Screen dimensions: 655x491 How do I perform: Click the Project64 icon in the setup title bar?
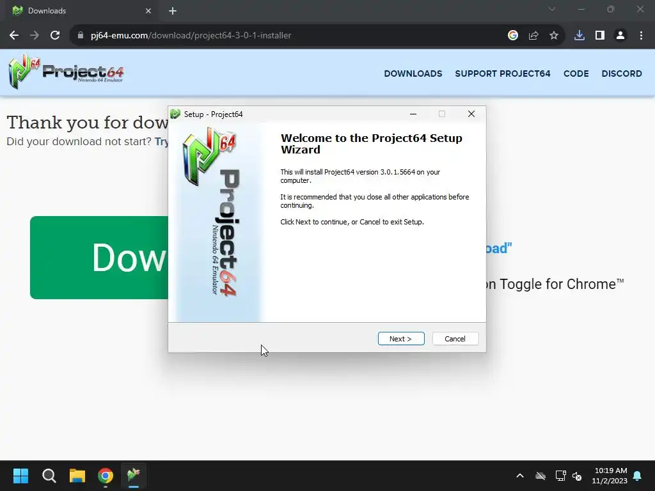[175, 114]
